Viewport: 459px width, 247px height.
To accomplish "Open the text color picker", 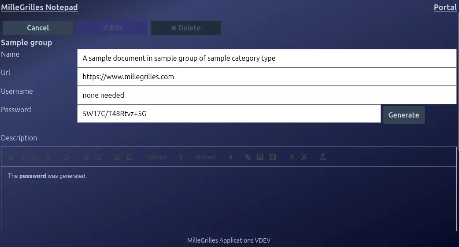I will [292, 157].
